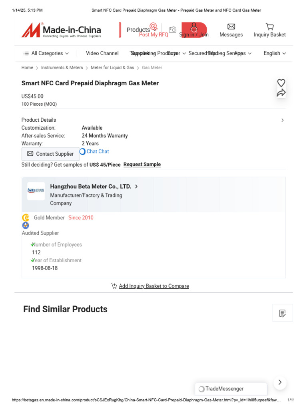307x410 pixels.
Task: Open the TradeMessenger chat widget
Action: [231, 389]
